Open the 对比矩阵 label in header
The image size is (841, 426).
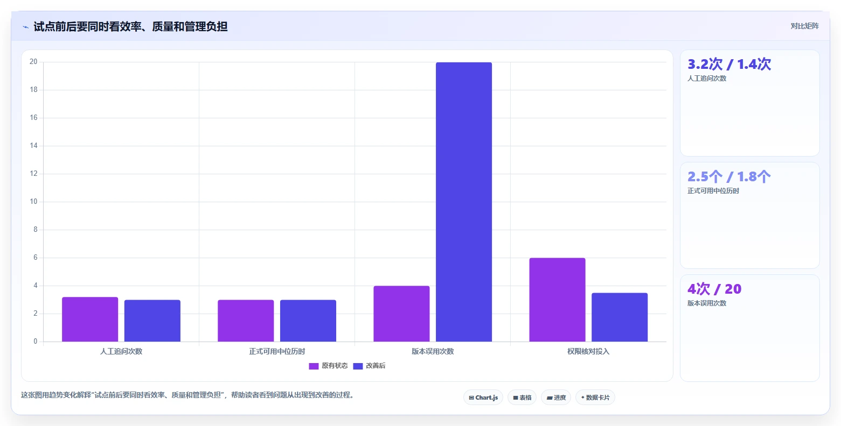(804, 26)
